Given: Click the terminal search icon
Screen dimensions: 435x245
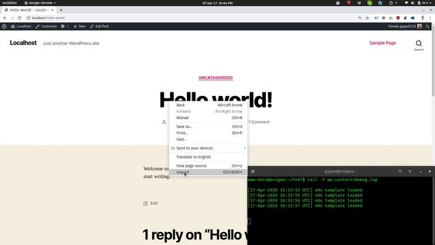Looking at the screenshot, I should [x=400, y=171].
